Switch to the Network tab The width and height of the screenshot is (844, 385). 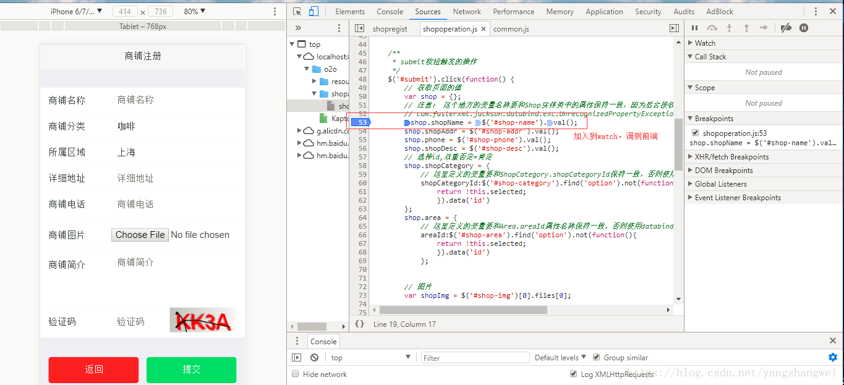(466, 11)
